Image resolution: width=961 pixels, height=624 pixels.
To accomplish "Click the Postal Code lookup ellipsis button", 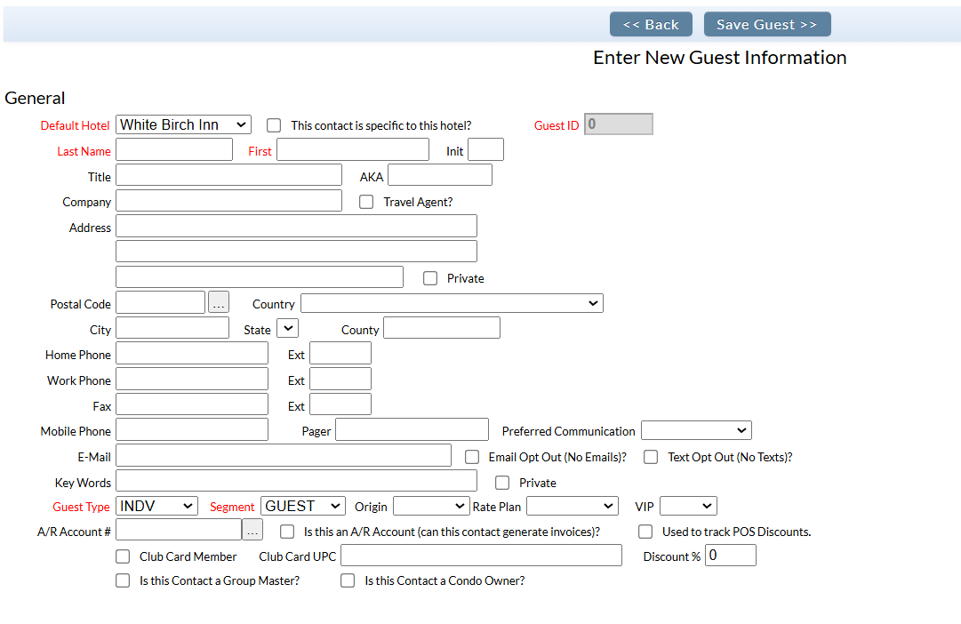I will (219, 303).
